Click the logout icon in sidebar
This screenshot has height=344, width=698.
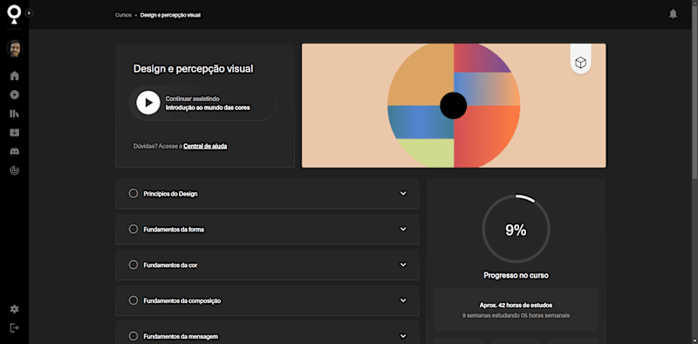[x=14, y=328]
